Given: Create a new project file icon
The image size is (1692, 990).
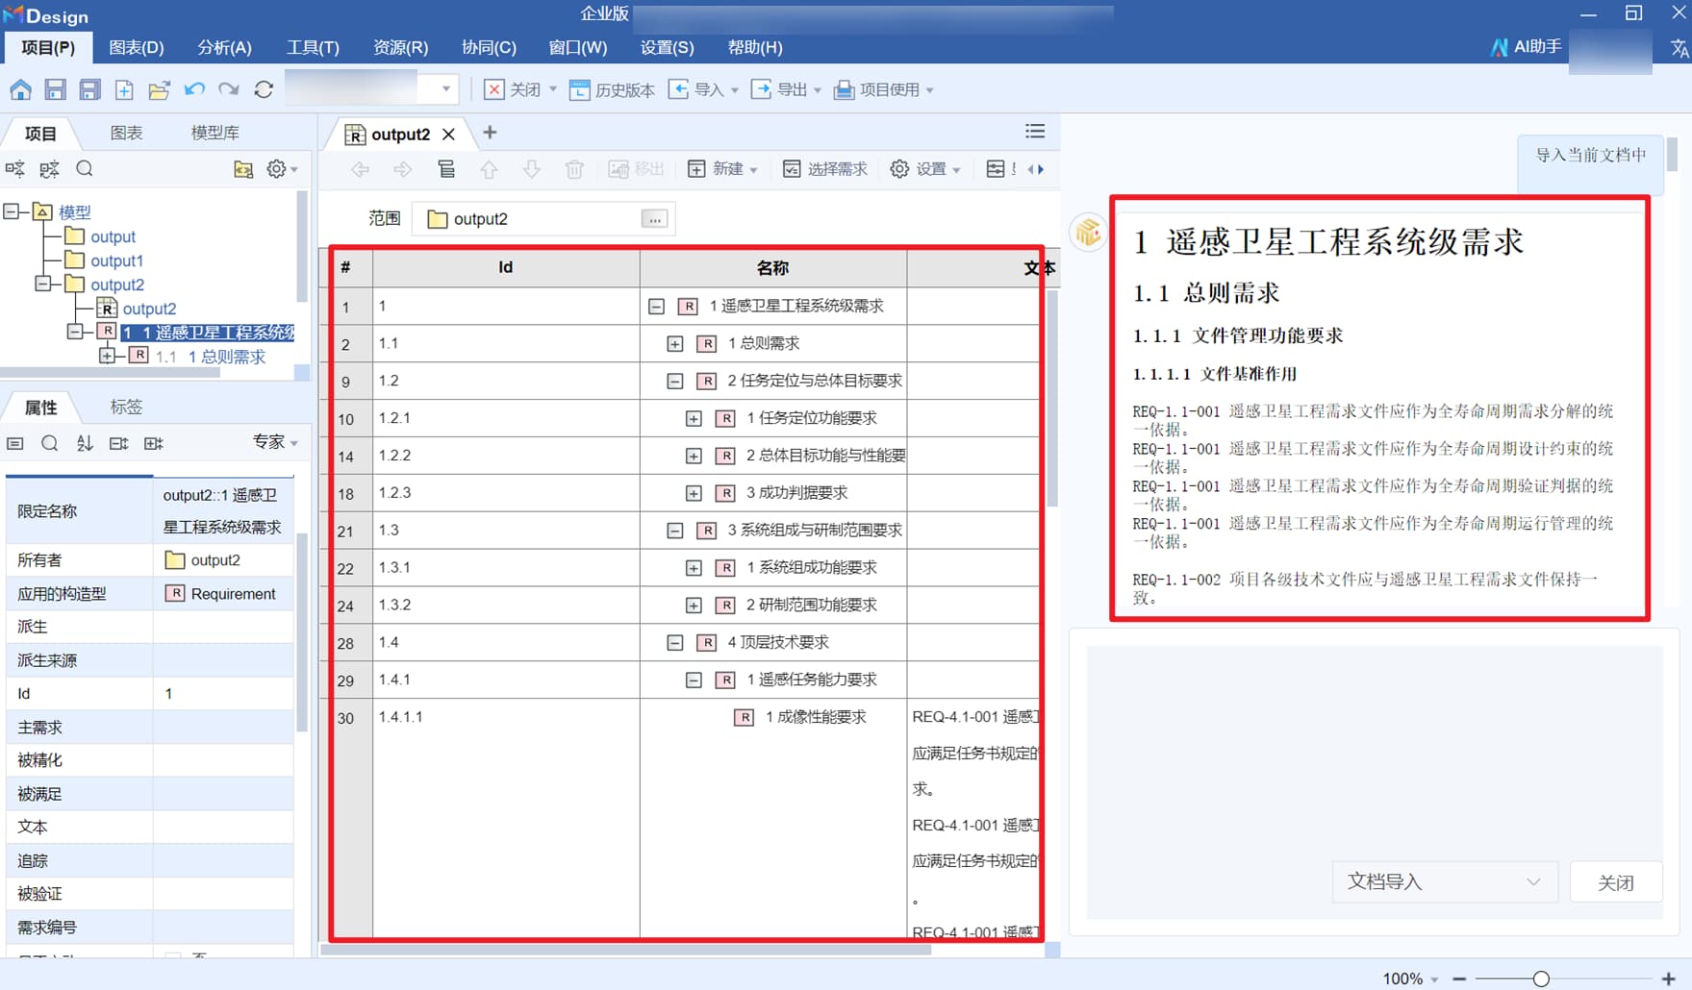Looking at the screenshot, I should tap(124, 90).
